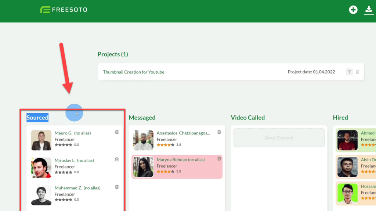This screenshot has width=376, height=211.
Task: Select Ahmed profile photo in Hired
Action: (347, 140)
